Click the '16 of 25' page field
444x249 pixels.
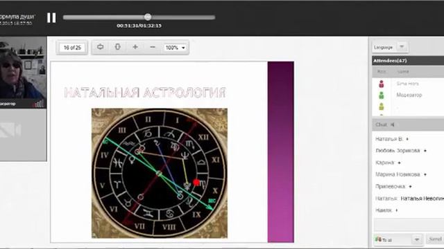72,48
